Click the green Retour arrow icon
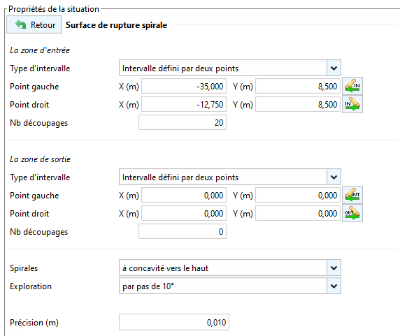 pyautogui.click(x=21, y=24)
